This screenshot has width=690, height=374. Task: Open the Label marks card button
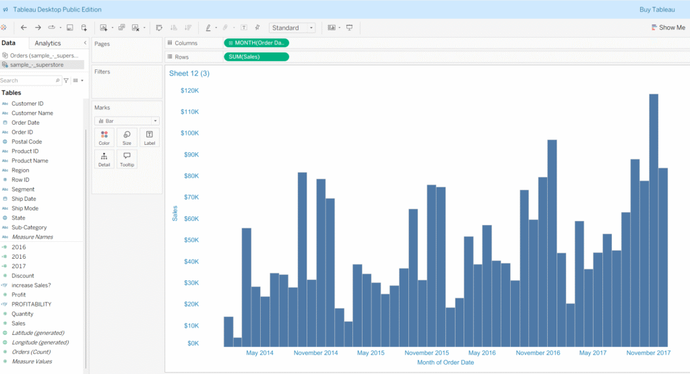(149, 137)
